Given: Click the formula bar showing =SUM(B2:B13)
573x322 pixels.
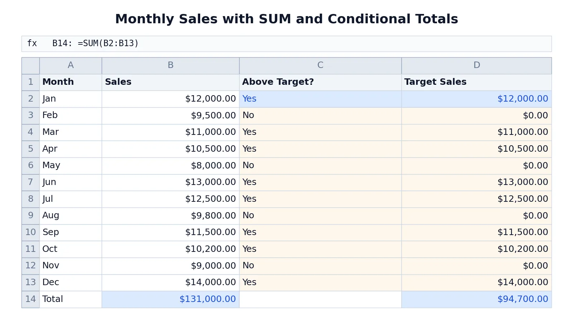Looking at the screenshot, I should (x=286, y=44).
